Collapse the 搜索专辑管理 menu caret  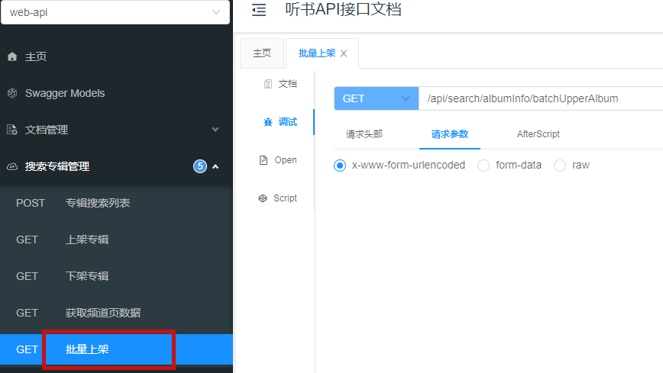215,167
